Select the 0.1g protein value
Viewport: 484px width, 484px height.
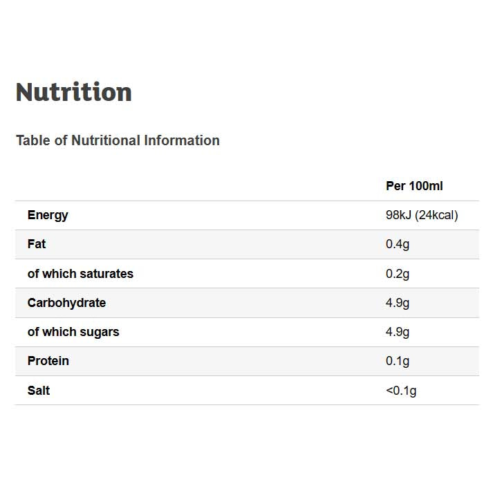(x=398, y=361)
